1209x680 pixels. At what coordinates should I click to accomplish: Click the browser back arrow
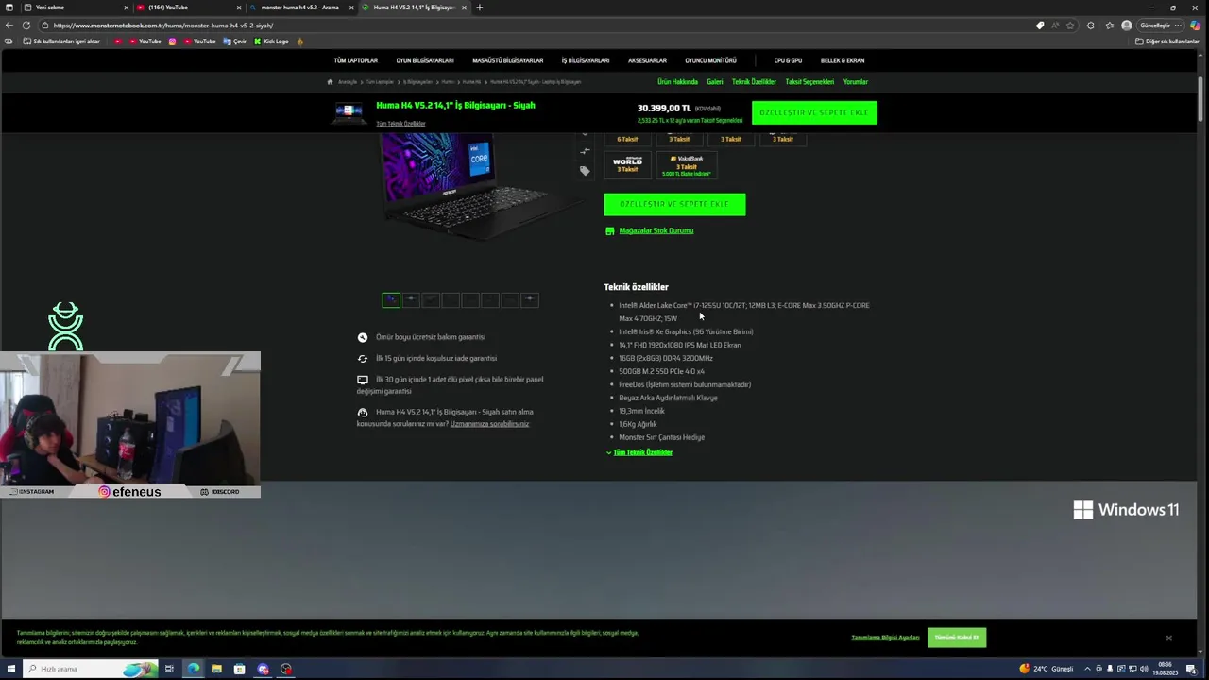pyautogui.click(x=9, y=25)
